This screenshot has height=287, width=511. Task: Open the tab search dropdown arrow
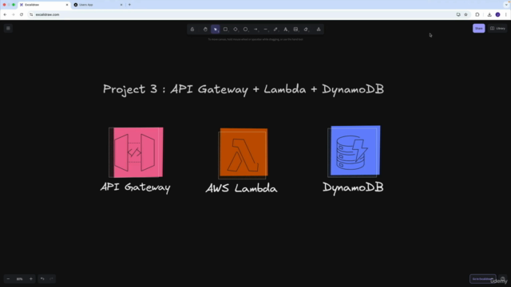click(506, 5)
